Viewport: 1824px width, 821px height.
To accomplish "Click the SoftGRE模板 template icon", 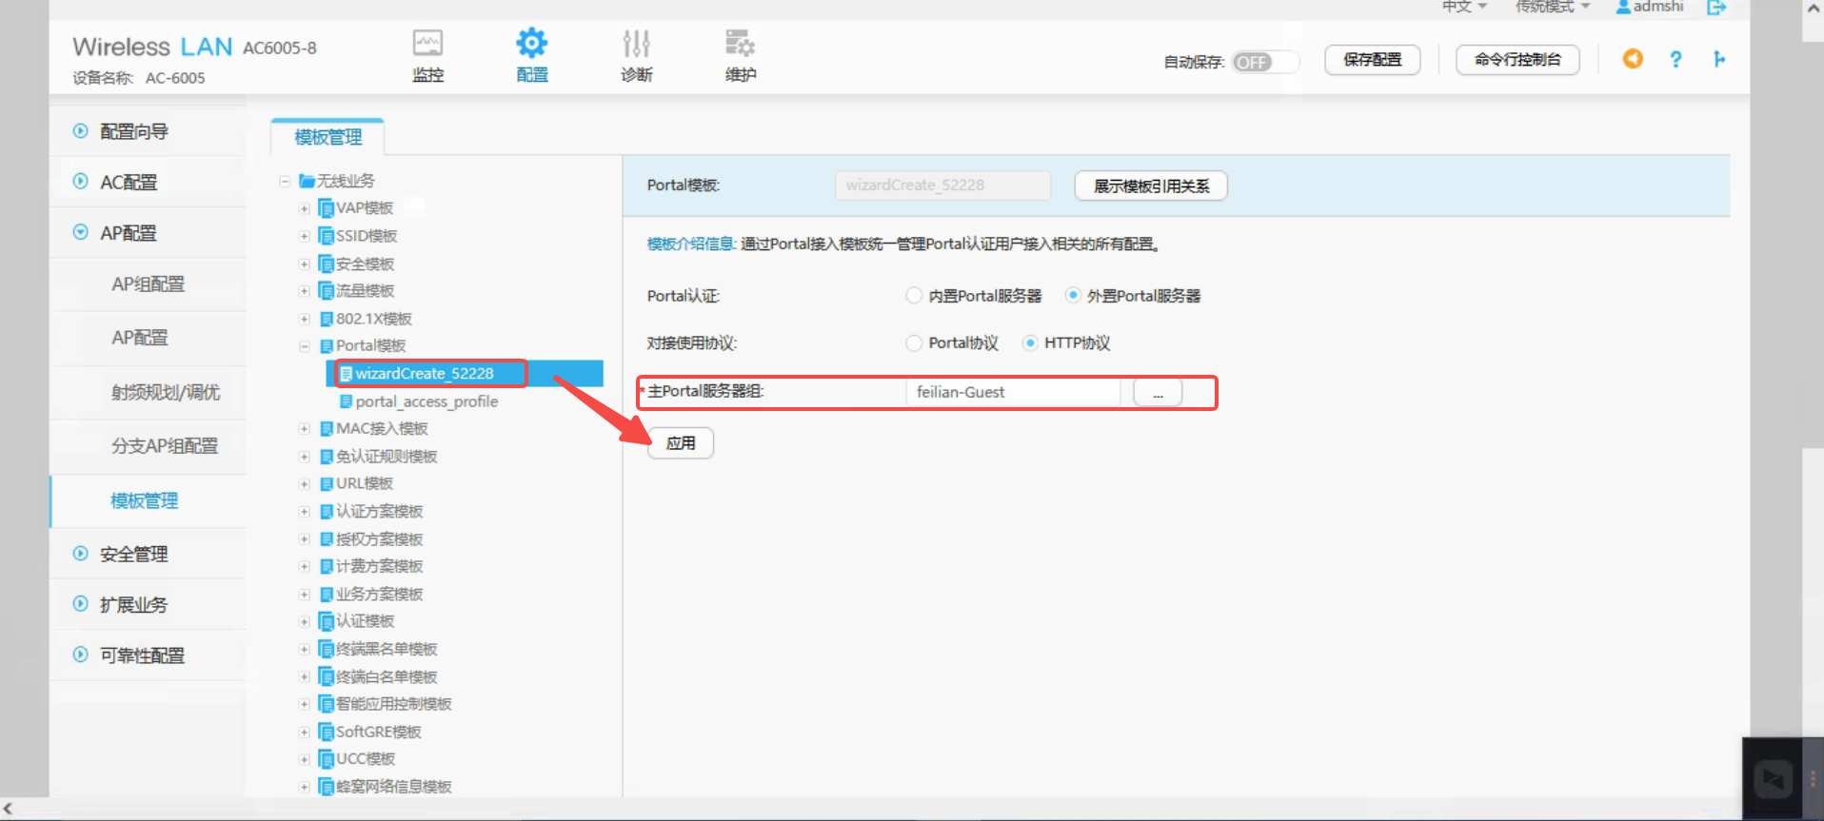I will 326,732.
